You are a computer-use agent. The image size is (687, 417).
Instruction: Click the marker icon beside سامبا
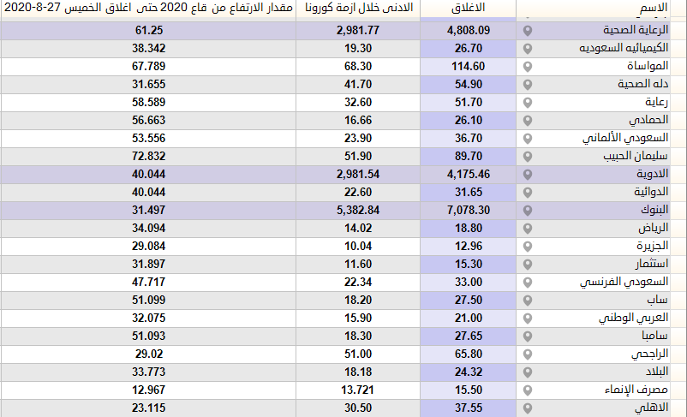[x=528, y=336]
